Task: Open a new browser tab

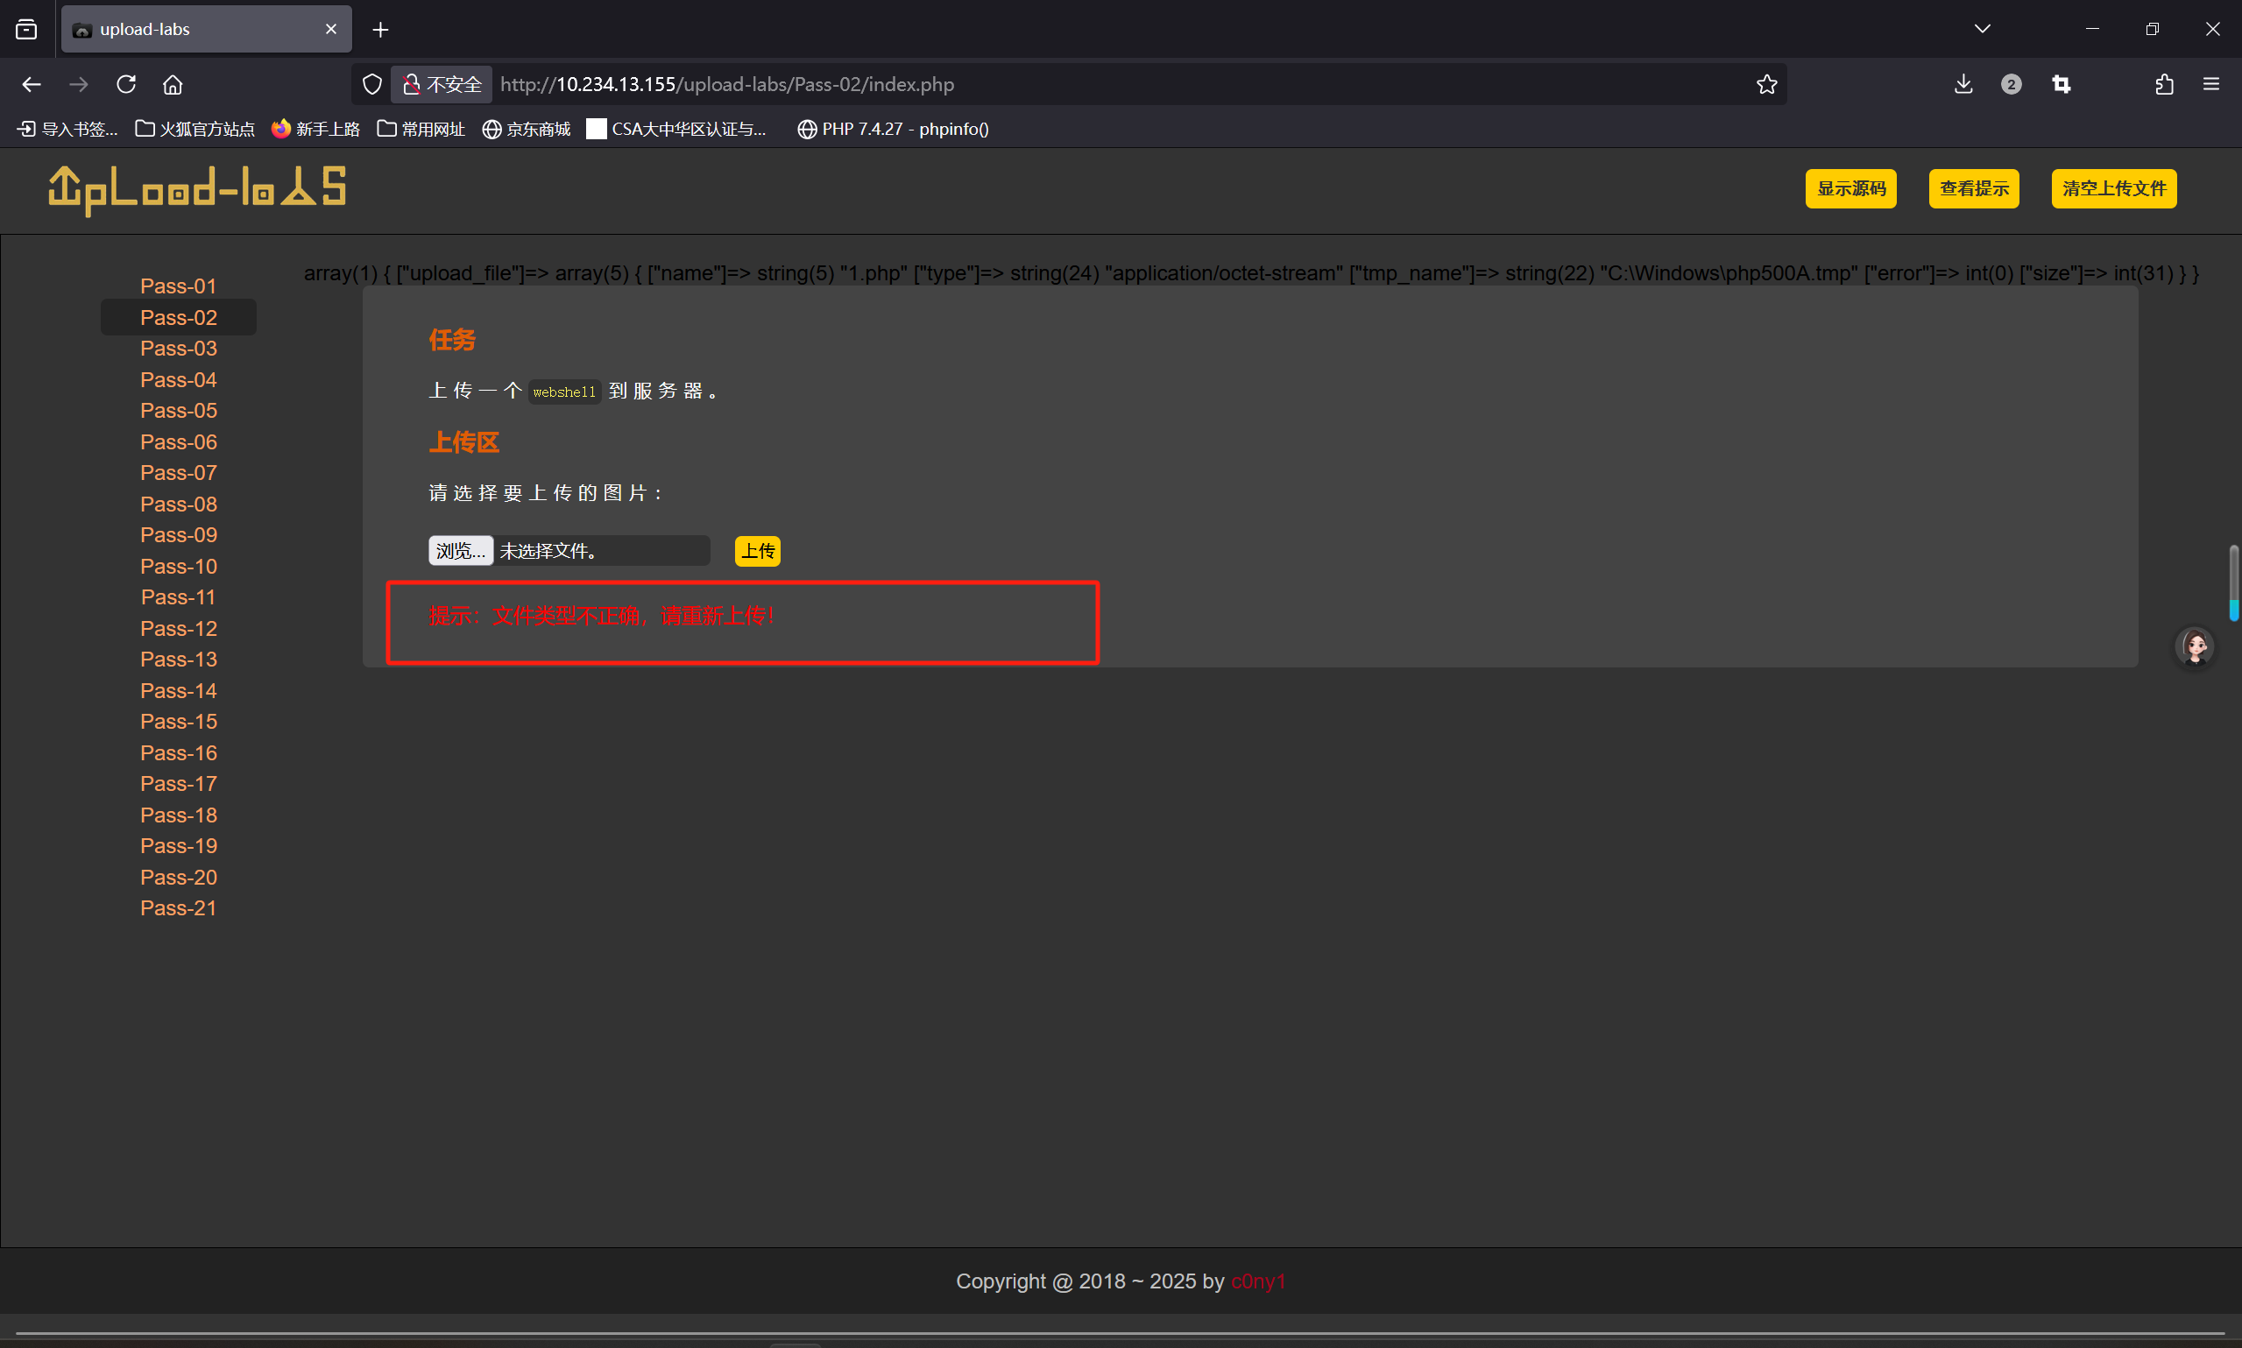Action: (x=380, y=30)
